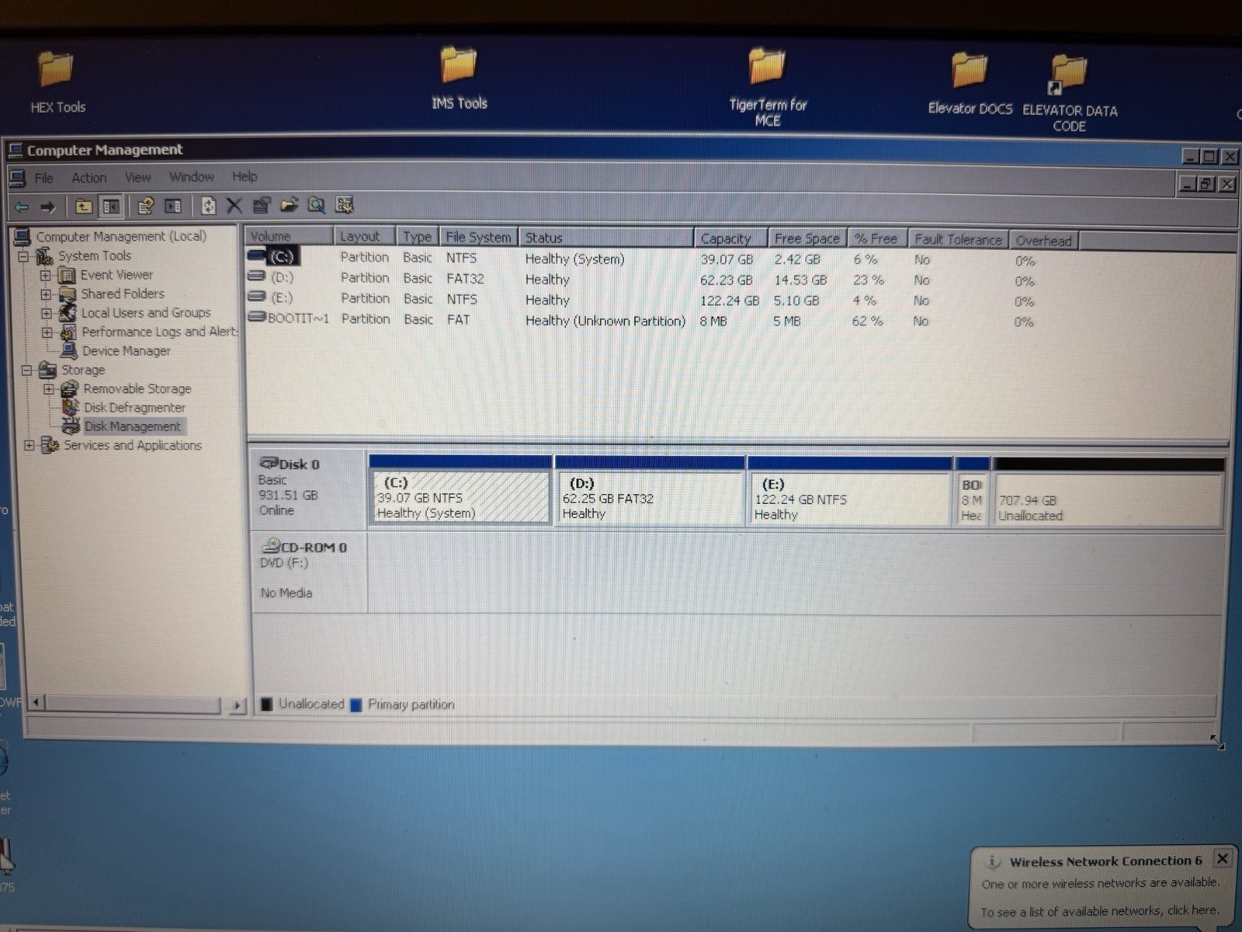The width and height of the screenshot is (1242, 932).
Task: Select the (D:) 62.25 GB FAT32 partition block
Action: (650, 498)
